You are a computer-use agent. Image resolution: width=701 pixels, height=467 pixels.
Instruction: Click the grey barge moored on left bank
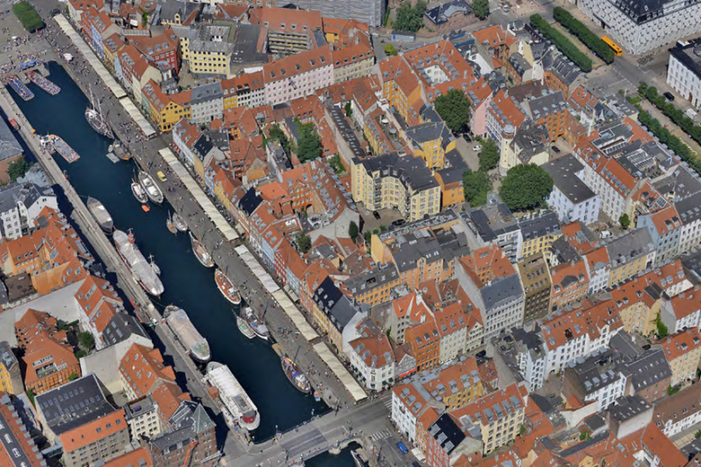[x=100, y=214]
